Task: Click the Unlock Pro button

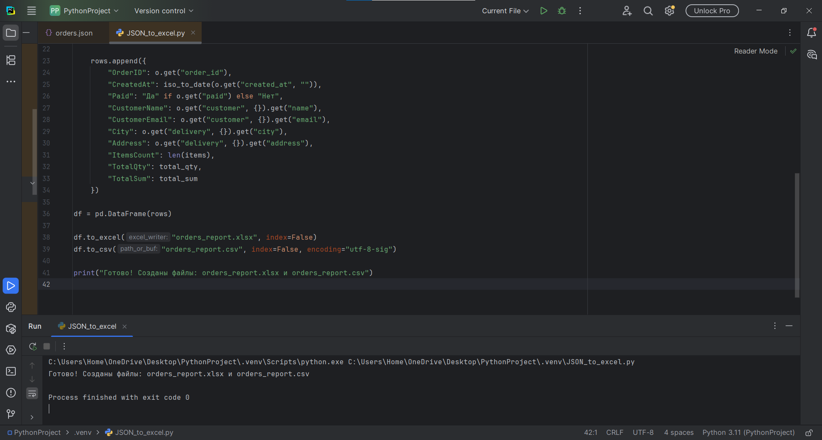Action: (x=712, y=11)
